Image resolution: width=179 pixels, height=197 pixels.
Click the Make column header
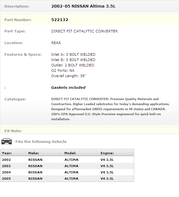click(x=34, y=153)
